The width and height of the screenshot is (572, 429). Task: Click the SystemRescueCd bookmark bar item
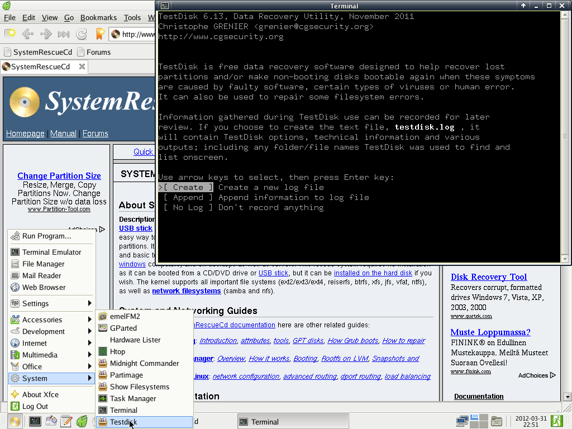38,52
